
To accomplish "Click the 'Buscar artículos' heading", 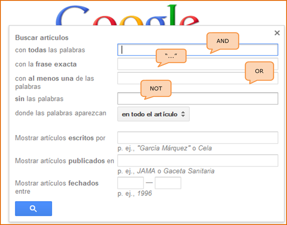I will click(x=42, y=38).
